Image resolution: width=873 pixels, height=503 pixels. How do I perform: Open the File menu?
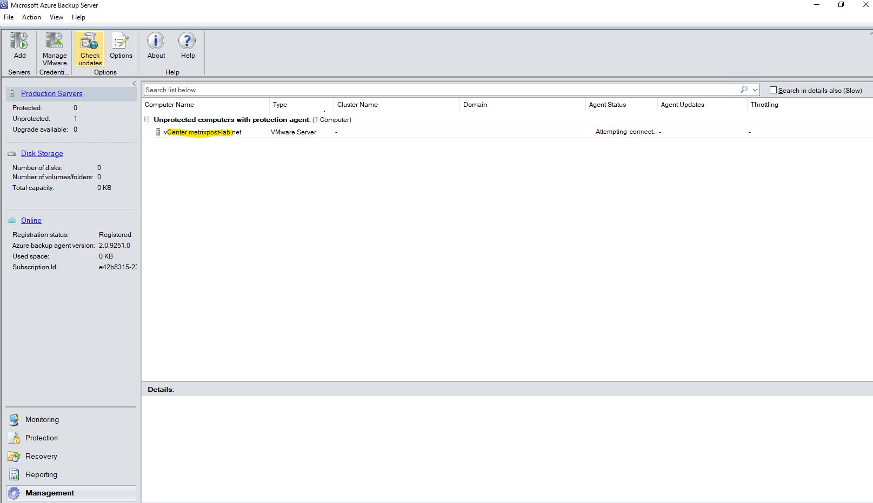click(x=9, y=17)
